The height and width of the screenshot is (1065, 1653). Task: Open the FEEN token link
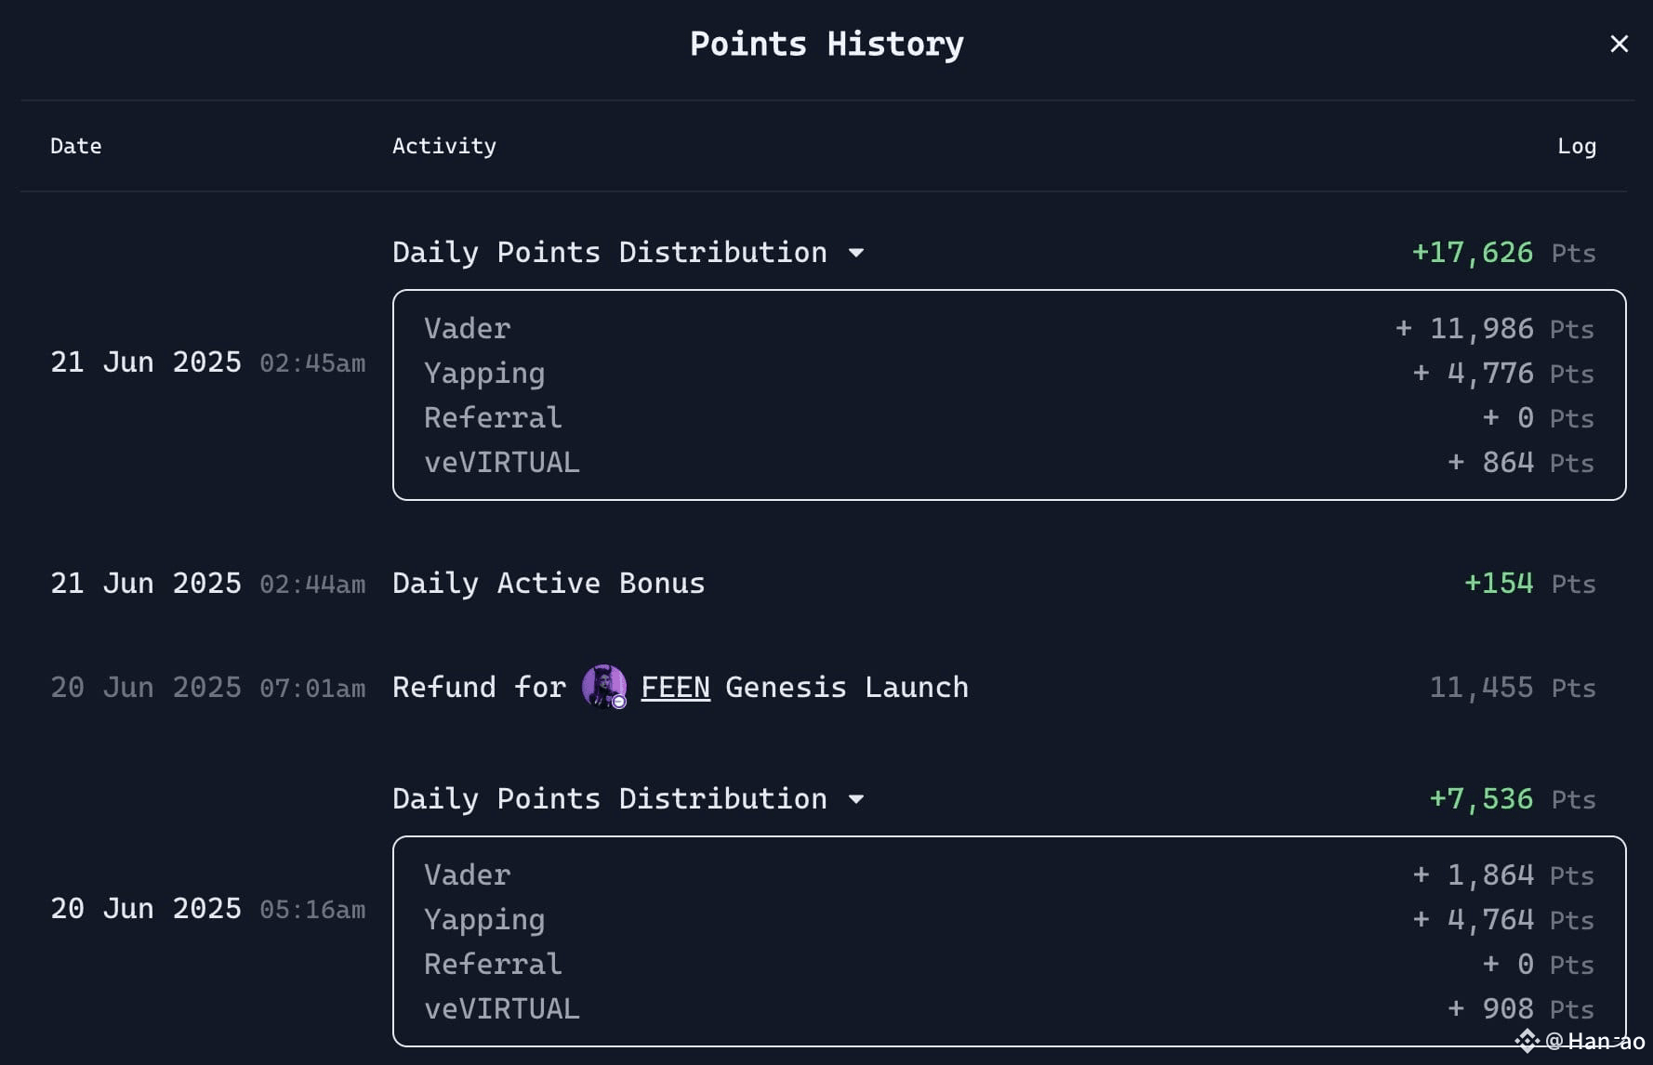675,688
